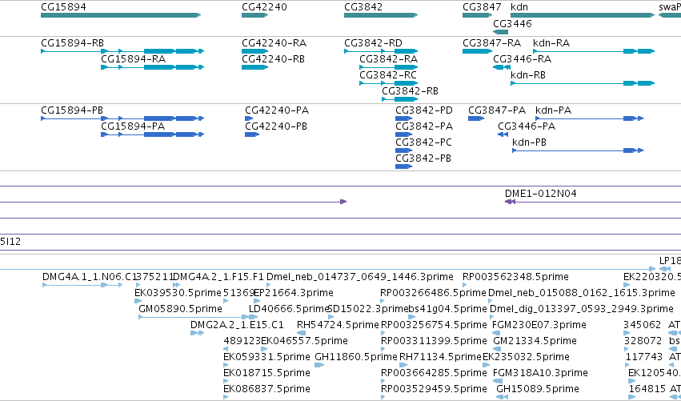This screenshot has width=681, height=401.
Task: Select the RP003256754.5prime EST label
Action: pyautogui.click(x=434, y=325)
